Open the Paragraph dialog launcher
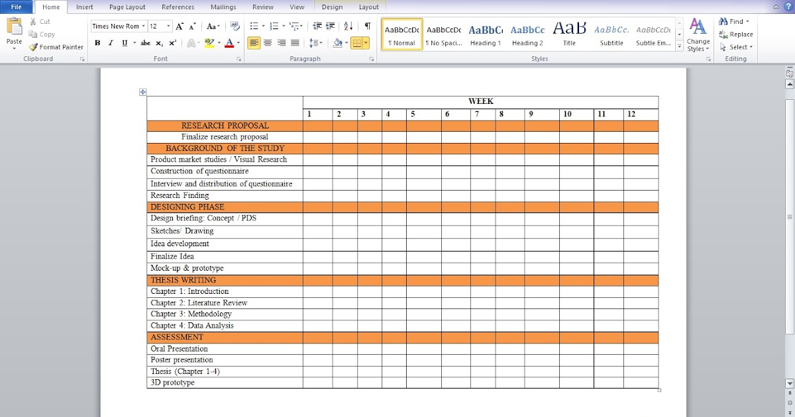The width and height of the screenshot is (795, 417). coord(372,60)
